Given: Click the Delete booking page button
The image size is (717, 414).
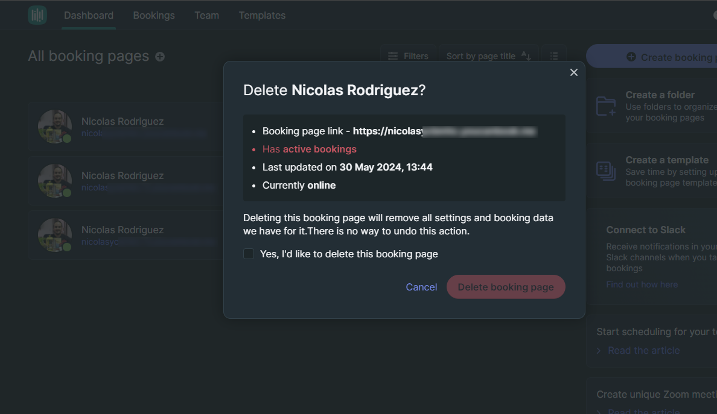Looking at the screenshot, I should 505,287.
